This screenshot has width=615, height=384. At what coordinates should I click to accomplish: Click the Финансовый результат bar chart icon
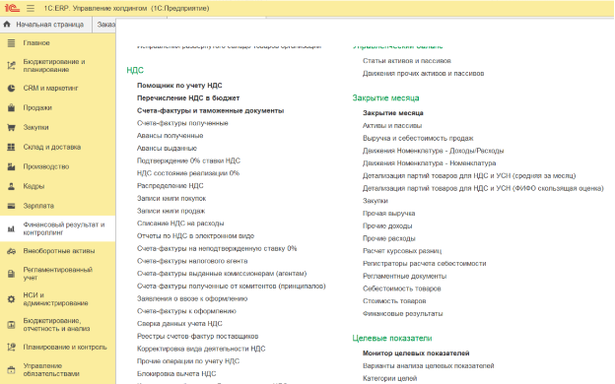coord(12,228)
